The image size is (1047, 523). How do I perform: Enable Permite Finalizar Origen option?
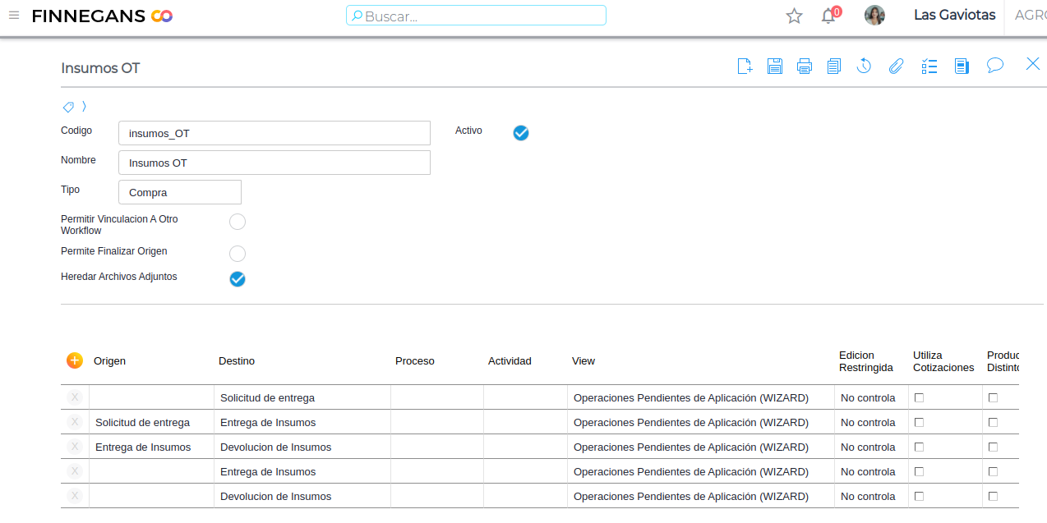tap(238, 254)
